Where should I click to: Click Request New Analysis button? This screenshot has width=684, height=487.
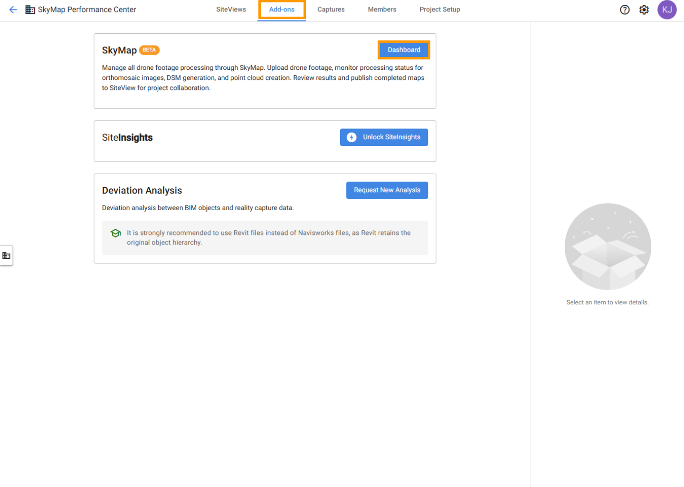point(387,190)
